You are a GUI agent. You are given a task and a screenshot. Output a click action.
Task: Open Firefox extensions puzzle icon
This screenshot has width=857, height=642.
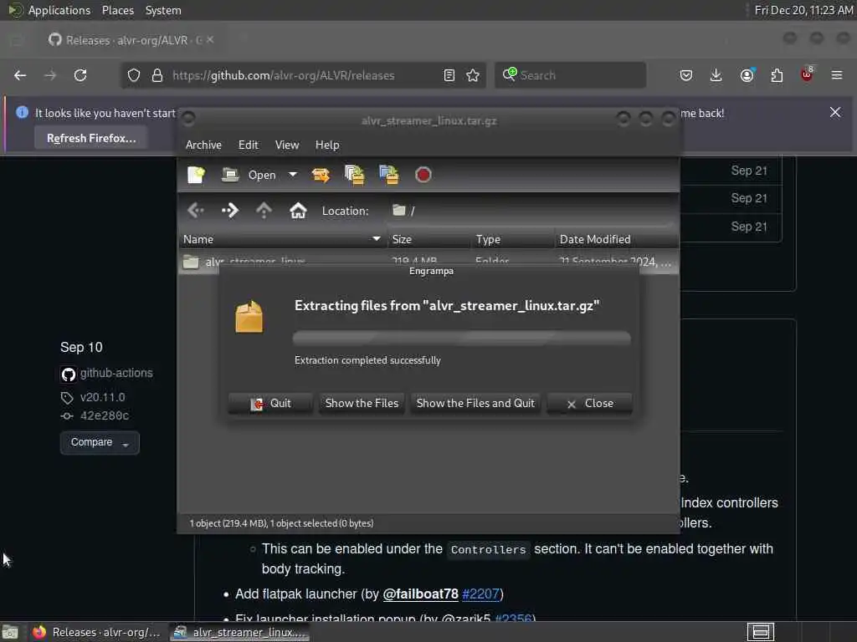pyautogui.click(x=777, y=75)
